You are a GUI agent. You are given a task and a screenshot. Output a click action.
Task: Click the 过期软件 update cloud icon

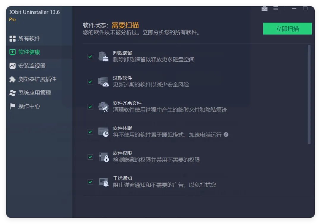tap(103, 82)
